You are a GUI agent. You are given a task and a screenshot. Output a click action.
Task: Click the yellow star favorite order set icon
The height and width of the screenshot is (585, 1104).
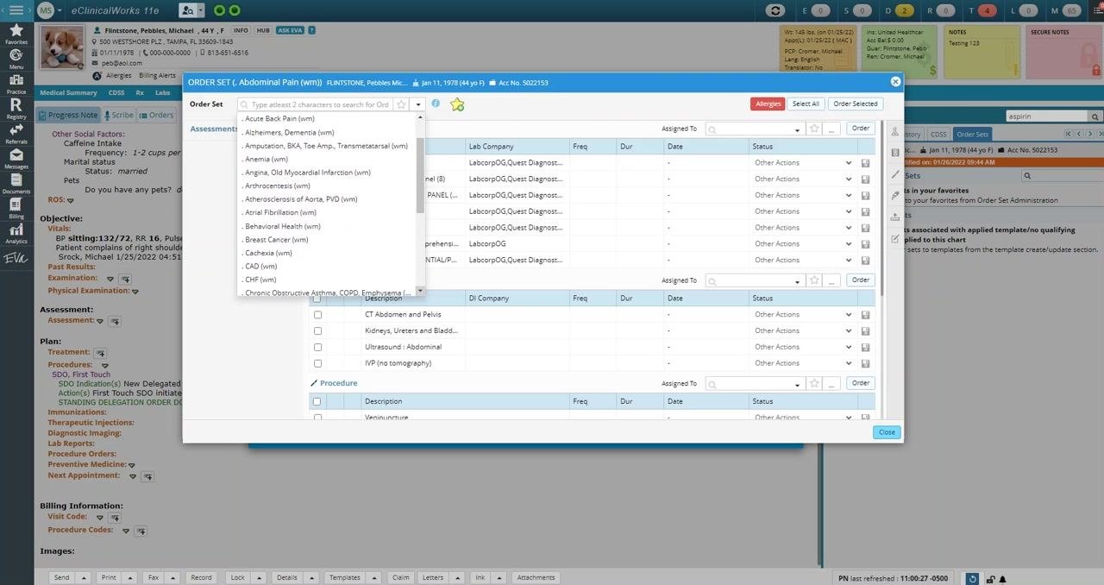[457, 104]
